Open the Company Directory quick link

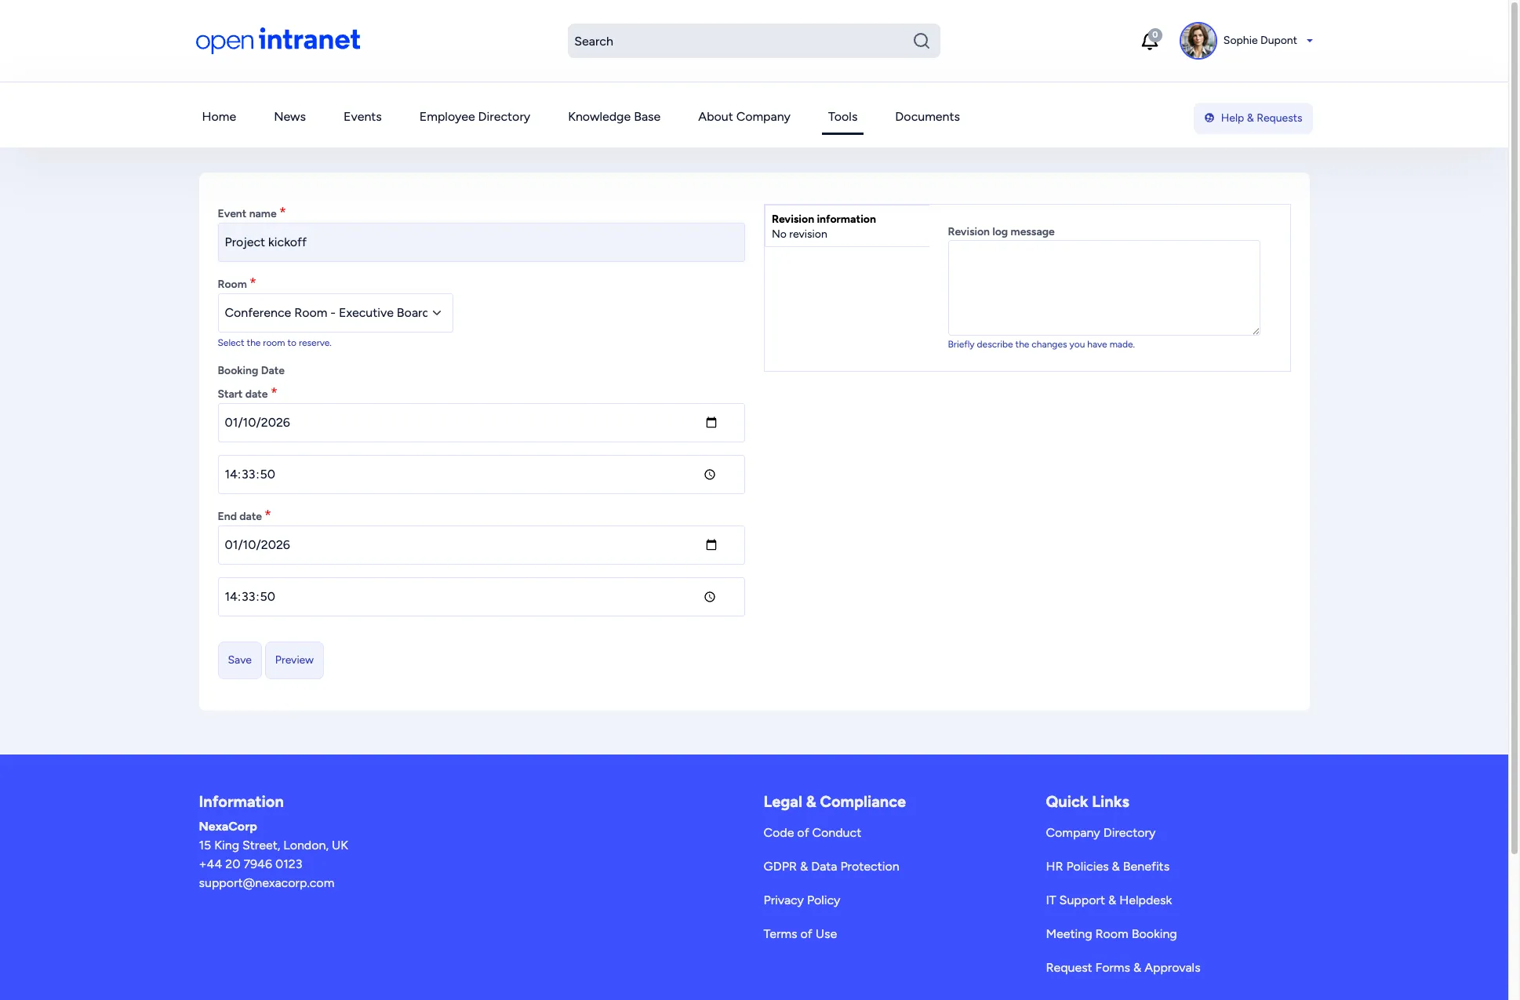(x=1100, y=833)
